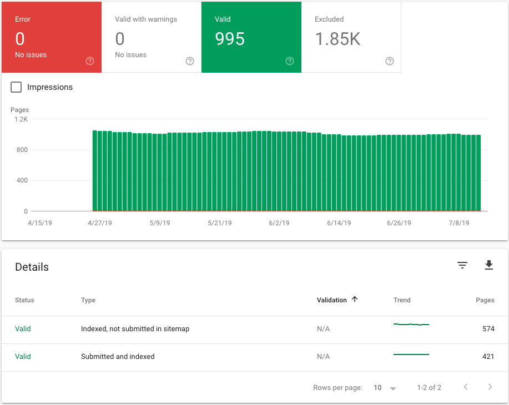Click the Valid with warnings help icon
Viewport: 509px width, 405px height.
189,61
